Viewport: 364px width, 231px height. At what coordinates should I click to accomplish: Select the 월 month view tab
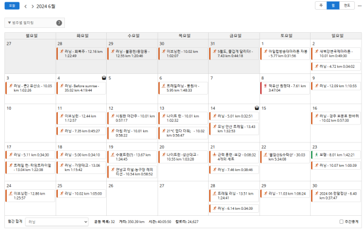coord(333,5)
